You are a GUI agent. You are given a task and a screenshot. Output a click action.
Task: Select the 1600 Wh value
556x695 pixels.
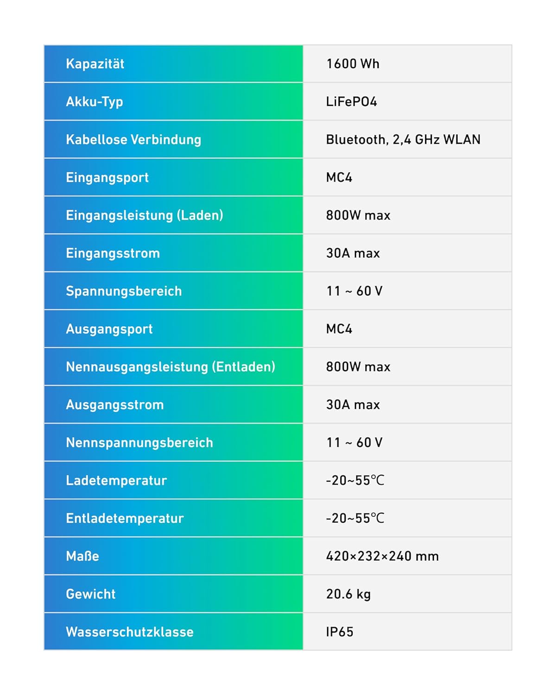(353, 64)
